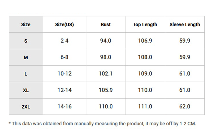Viewport: 214px width, 132px height.
Task: Click the manual measurement disclaimer note
Action: tap(102, 124)
